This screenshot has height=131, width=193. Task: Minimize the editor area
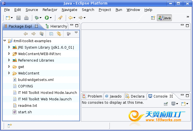point(182,25)
